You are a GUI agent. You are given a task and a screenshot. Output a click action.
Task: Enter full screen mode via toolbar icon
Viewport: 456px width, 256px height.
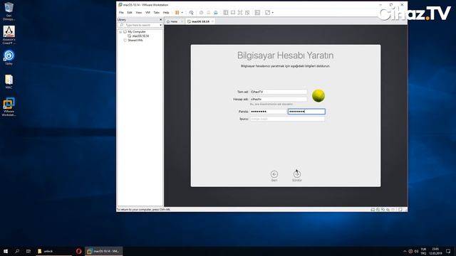pos(240,13)
